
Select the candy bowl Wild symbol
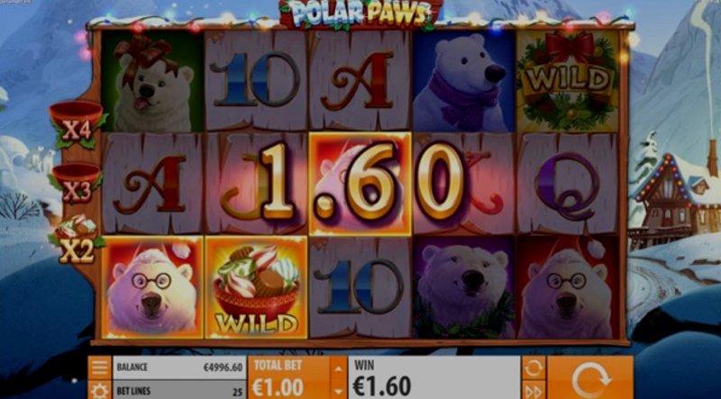point(256,287)
